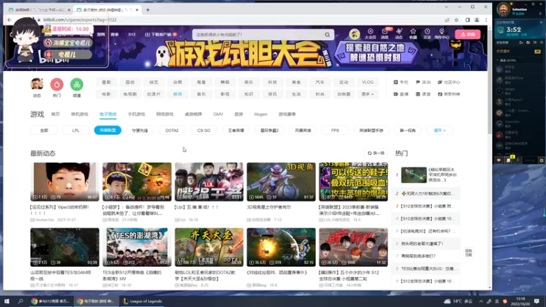
Task: Open the 创作中心 lightbulb icon
Action: pyautogui.click(x=442, y=33)
